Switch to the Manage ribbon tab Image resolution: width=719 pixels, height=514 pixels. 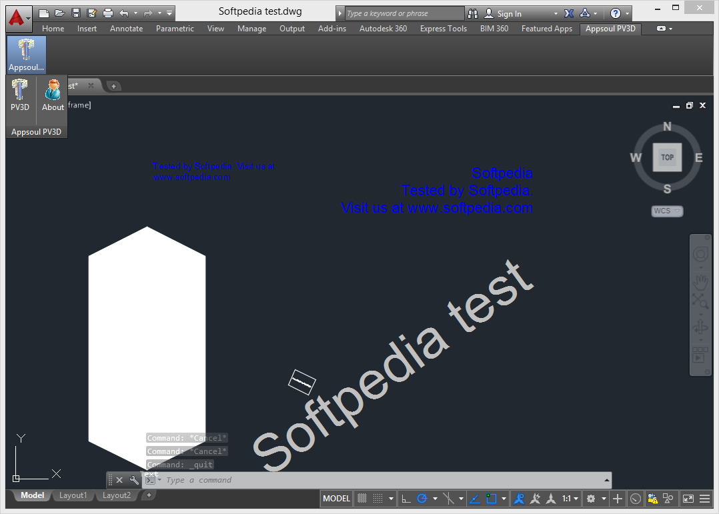point(251,29)
